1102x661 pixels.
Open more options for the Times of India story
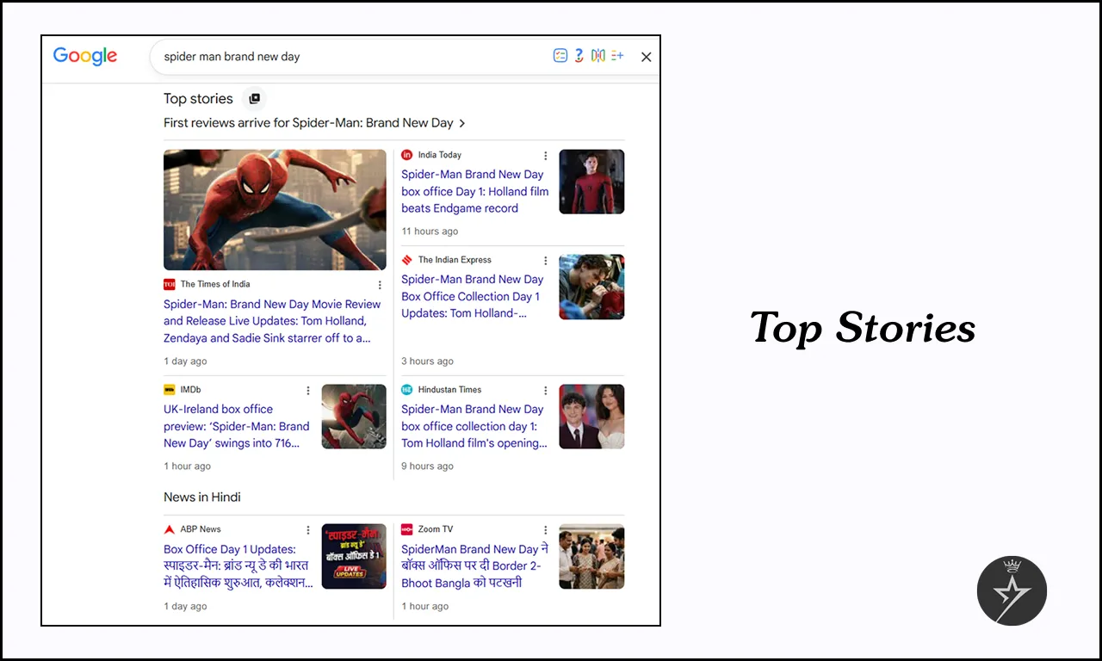[380, 285]
